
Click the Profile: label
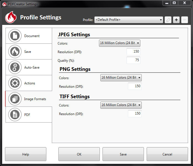click(x=88, y=20)
